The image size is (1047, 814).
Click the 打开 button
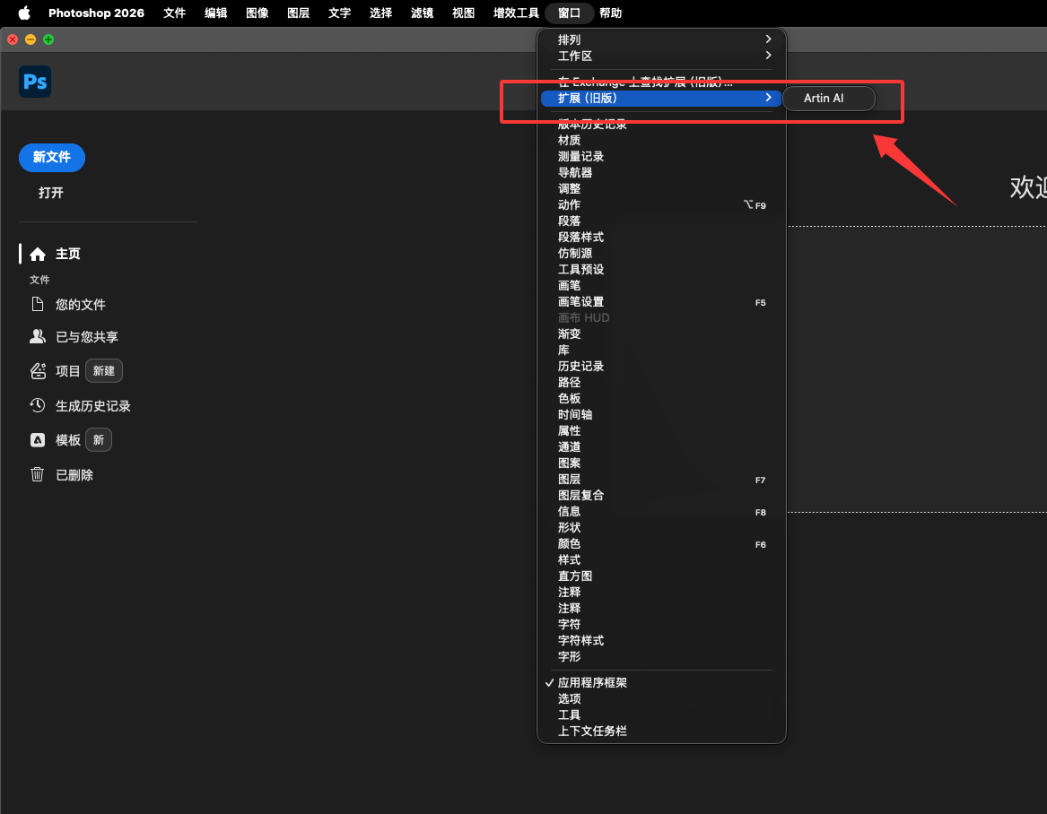(51, 193)
